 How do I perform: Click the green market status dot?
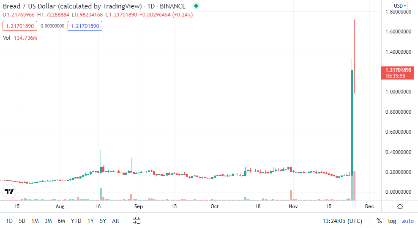coord(196,6)
